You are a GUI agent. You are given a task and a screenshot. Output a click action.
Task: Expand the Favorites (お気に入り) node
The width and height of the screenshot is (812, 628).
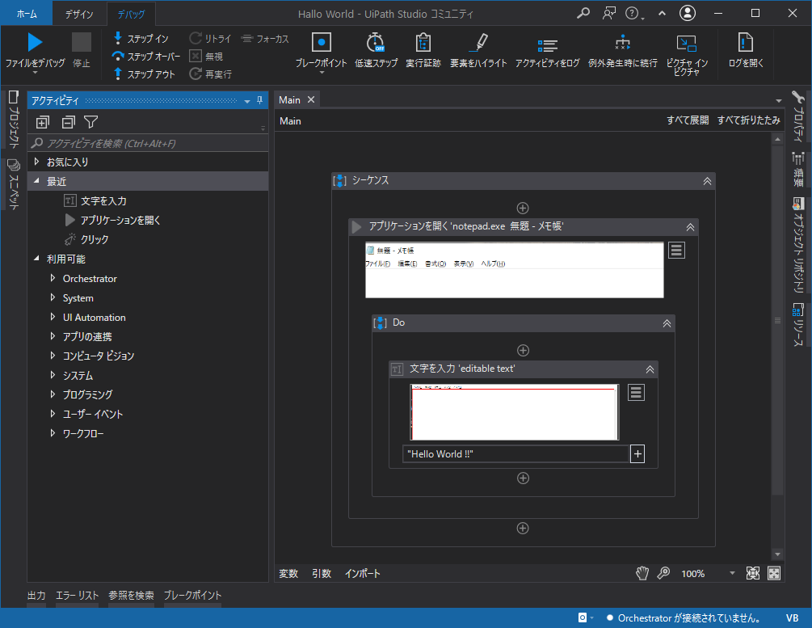point(36,162)
